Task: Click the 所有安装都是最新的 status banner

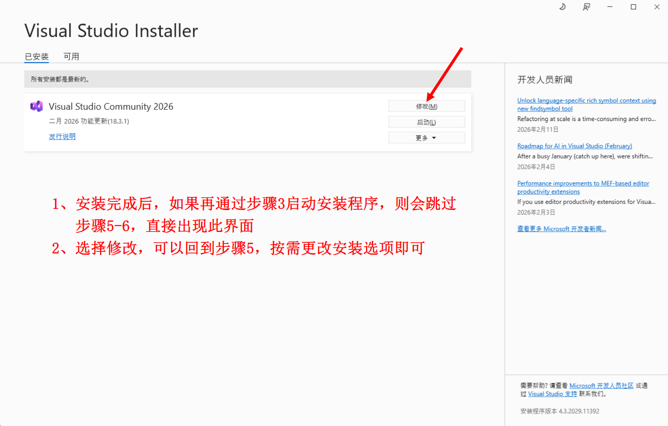Action: click(x=247, y=79)
